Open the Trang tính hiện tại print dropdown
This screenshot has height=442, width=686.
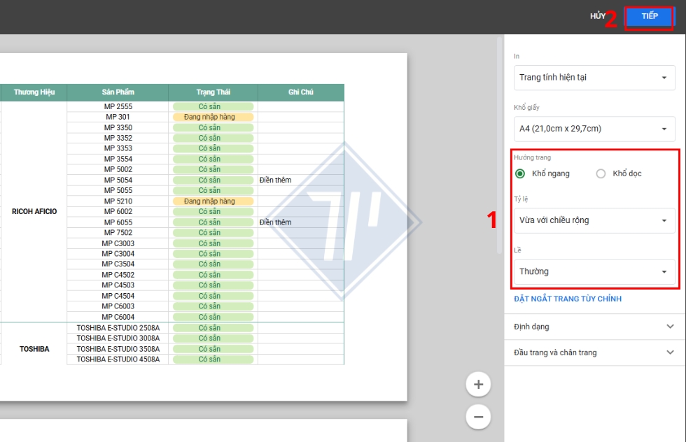(594, 77)
